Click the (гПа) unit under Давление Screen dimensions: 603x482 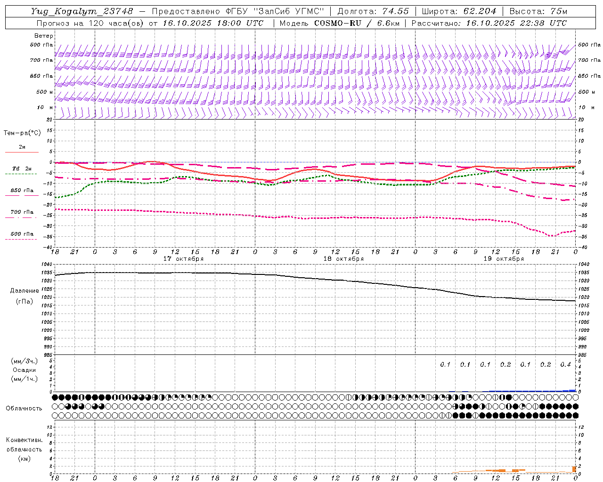click(24, 302)
